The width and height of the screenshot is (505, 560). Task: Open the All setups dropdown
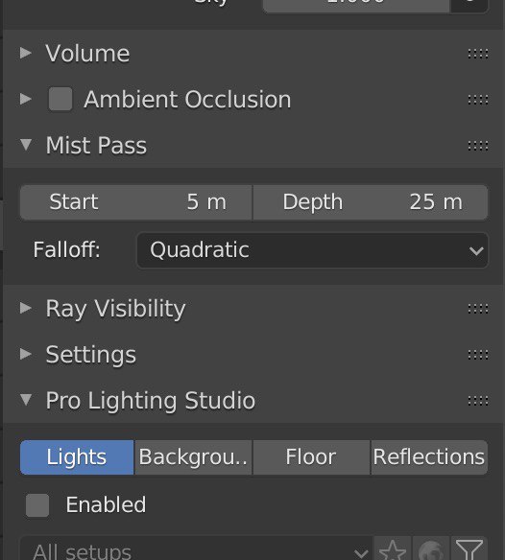(x=196, y=548)
